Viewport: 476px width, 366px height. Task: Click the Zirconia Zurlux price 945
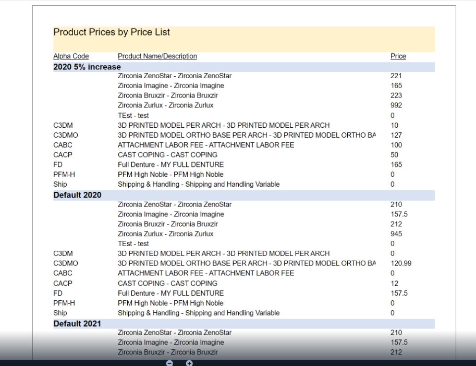(396, 234)
